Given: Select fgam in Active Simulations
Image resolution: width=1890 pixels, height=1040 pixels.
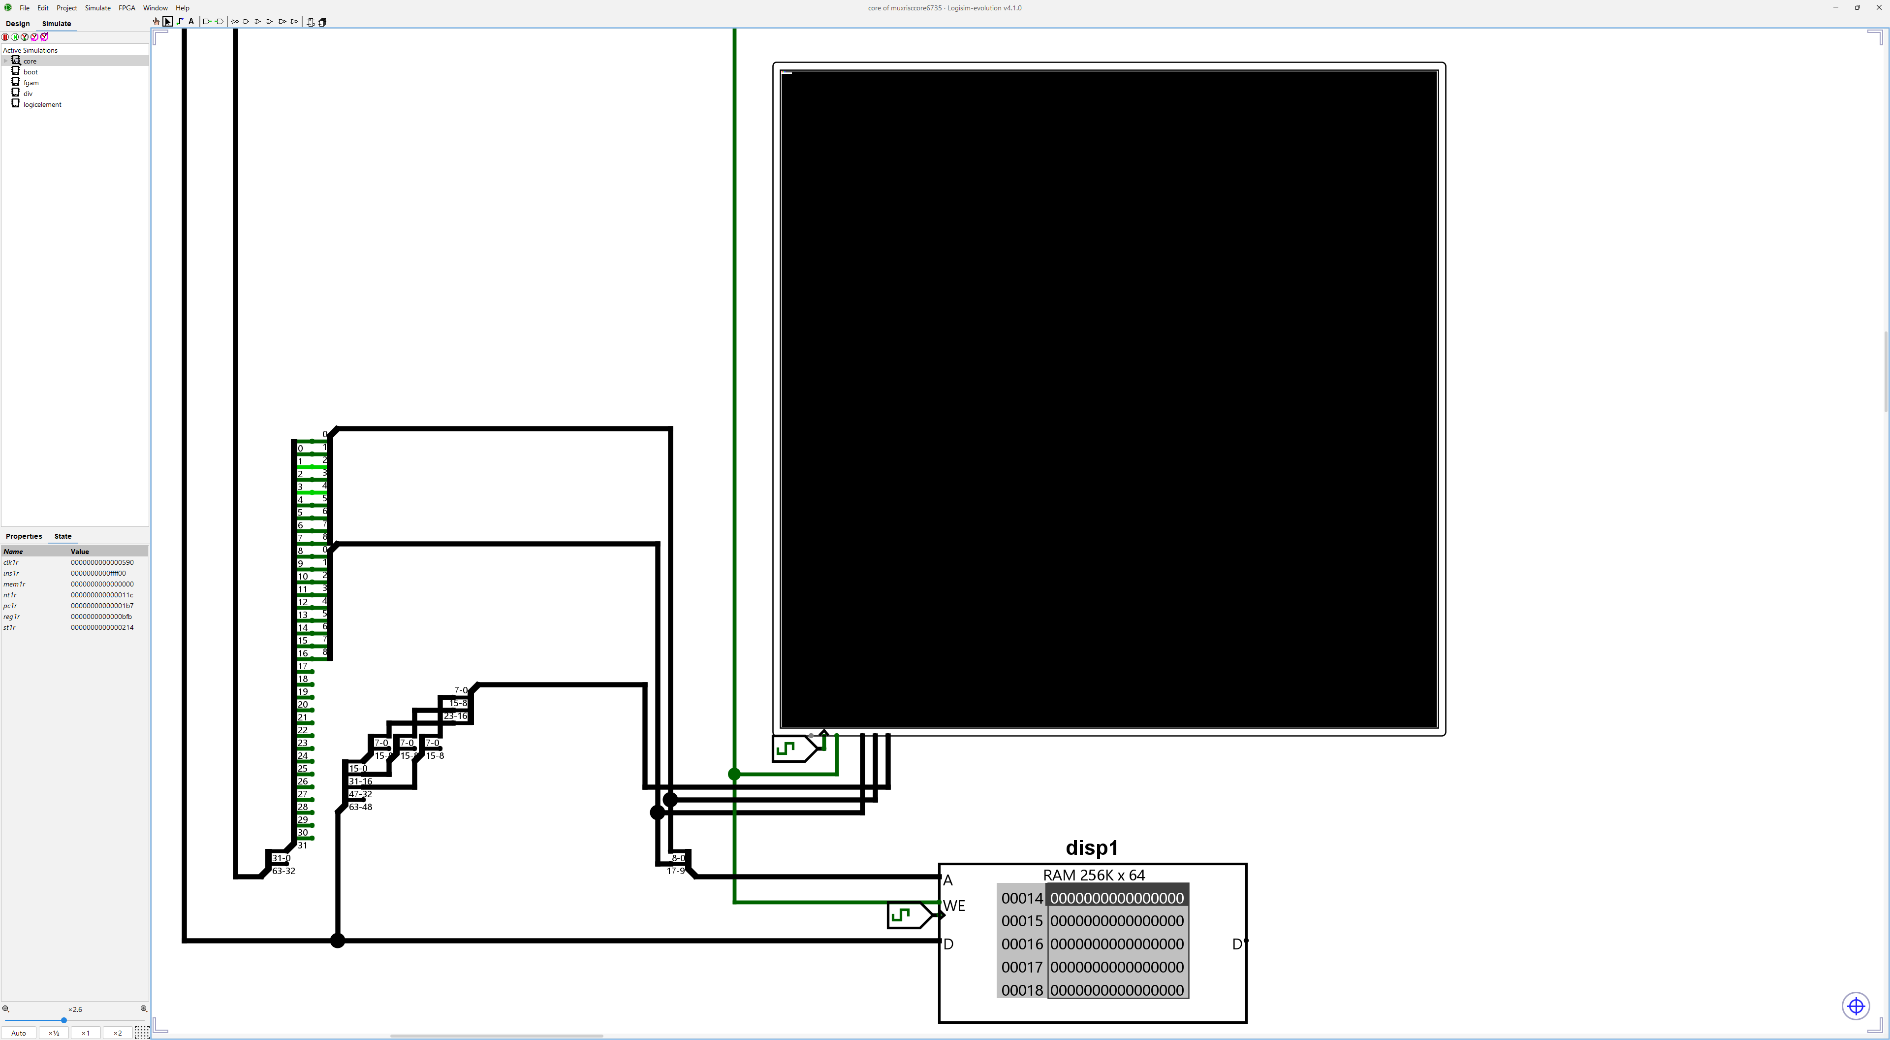Looking at the screenshot, I should pyautogui.click(x=31, y=83).
